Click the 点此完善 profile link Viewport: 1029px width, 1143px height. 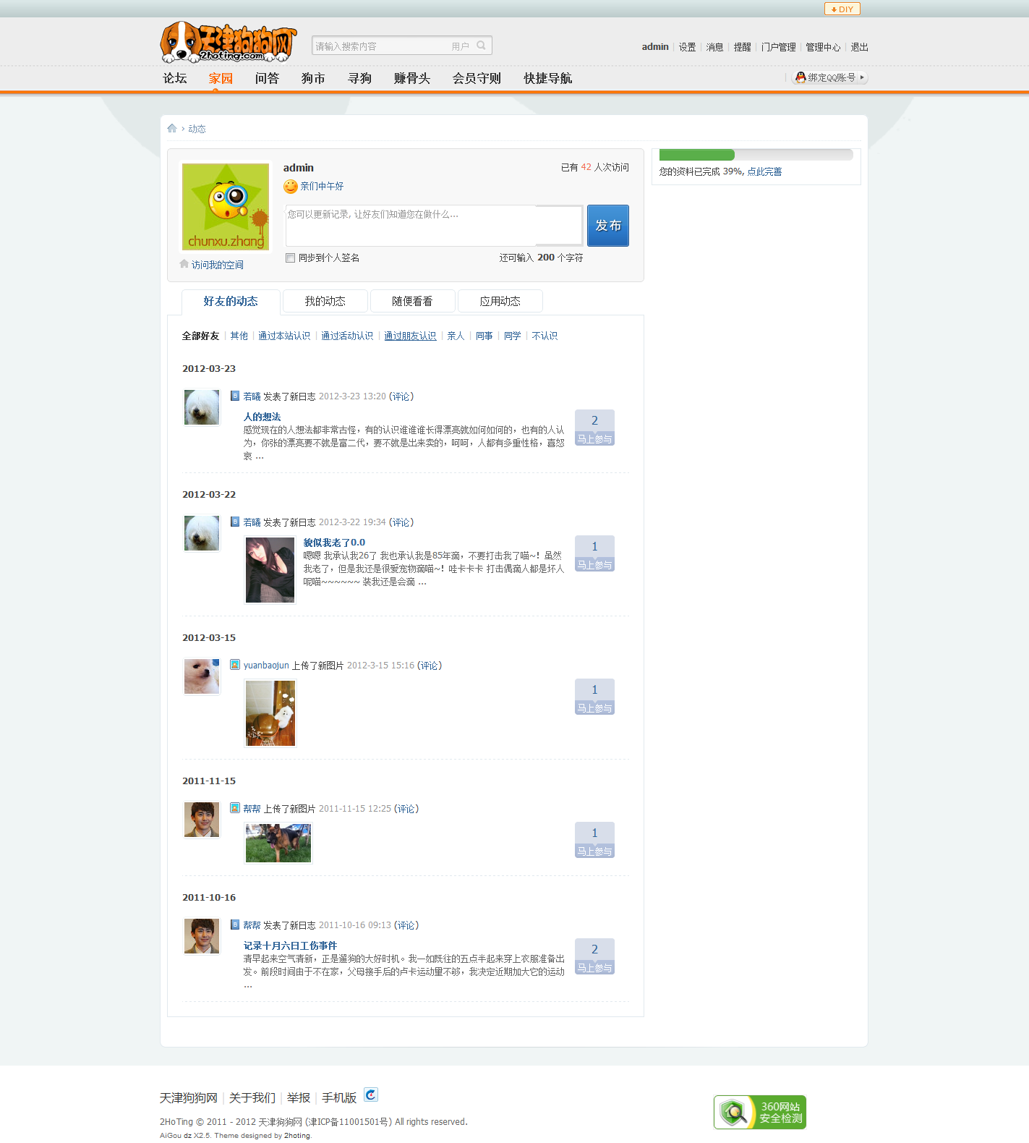(x=764, y=171)
